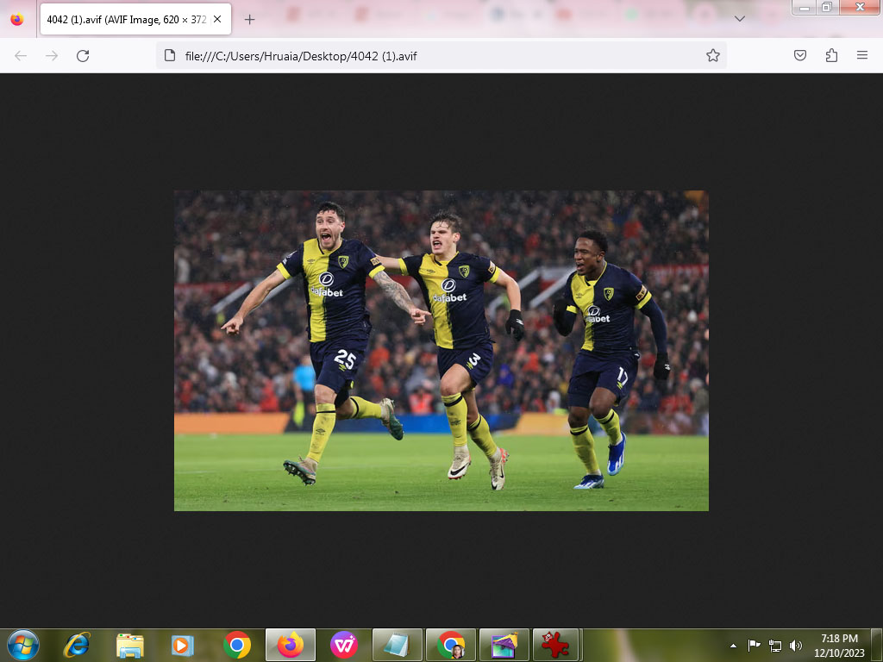The image size is (883, 662).
Task: Click the football players image
Action: pyautogui.click(x=441, y=350)
